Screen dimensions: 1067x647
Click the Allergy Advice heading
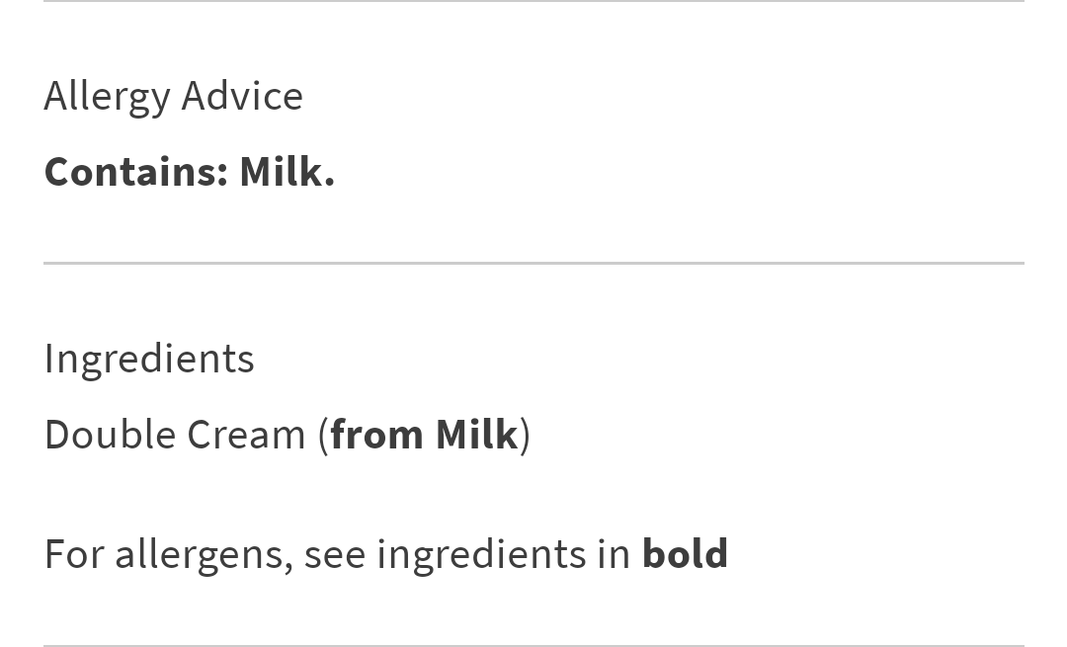coord(173,96)
